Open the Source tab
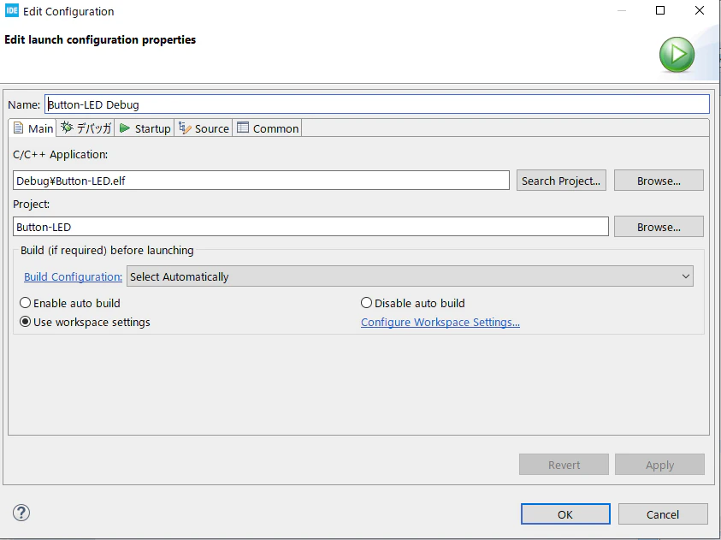721x540 pixels. click(x=204, y=128)
